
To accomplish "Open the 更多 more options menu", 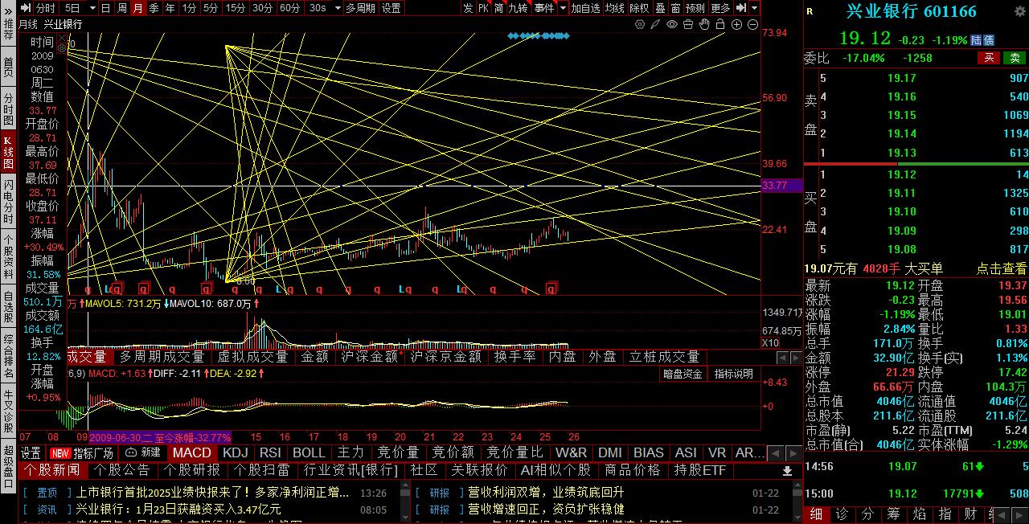I will click(x=720, y=8).
